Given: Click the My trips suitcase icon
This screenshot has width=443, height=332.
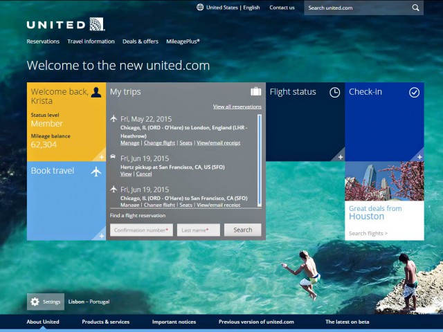Looking at the screenshot, I should [255, 91].
